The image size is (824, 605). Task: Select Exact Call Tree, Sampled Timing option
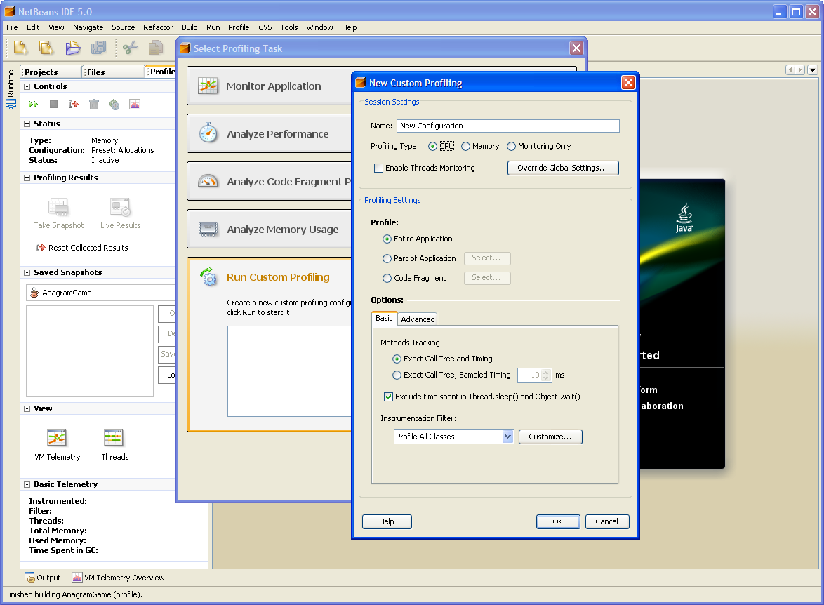pos(397,375)
